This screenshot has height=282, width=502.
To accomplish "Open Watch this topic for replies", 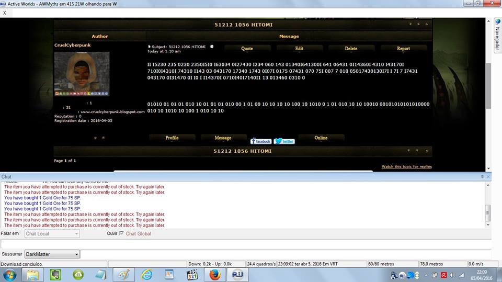I will coord(407,166).
